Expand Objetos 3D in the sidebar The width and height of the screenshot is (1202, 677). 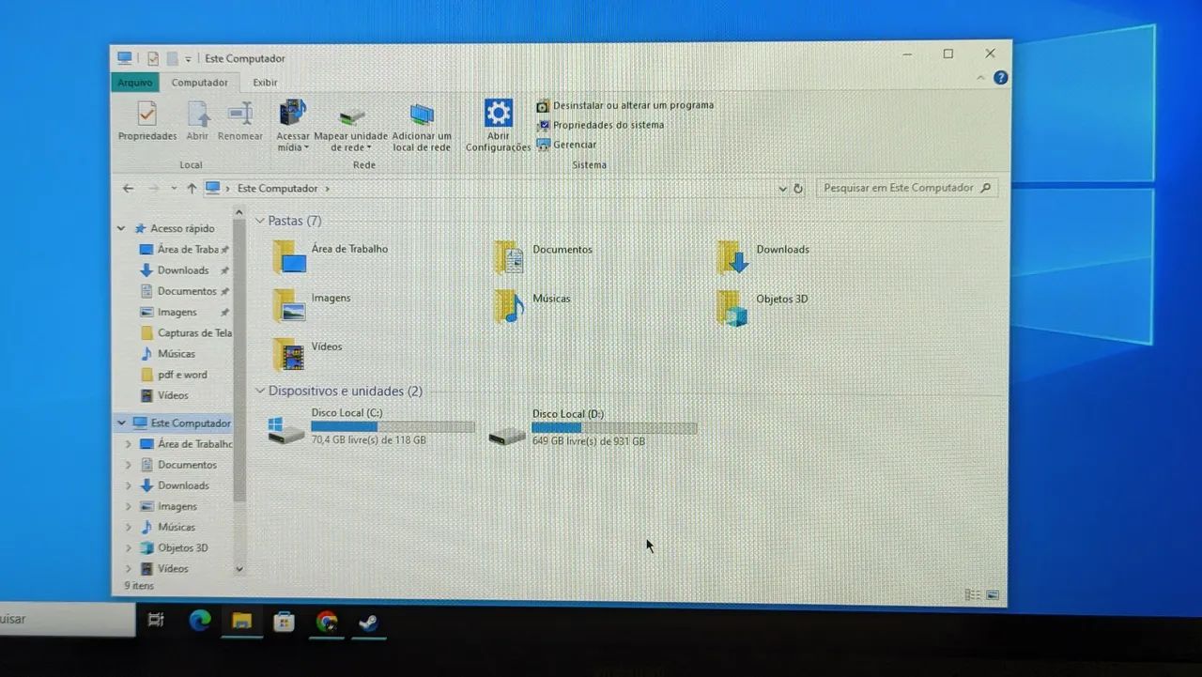(129, 547)
